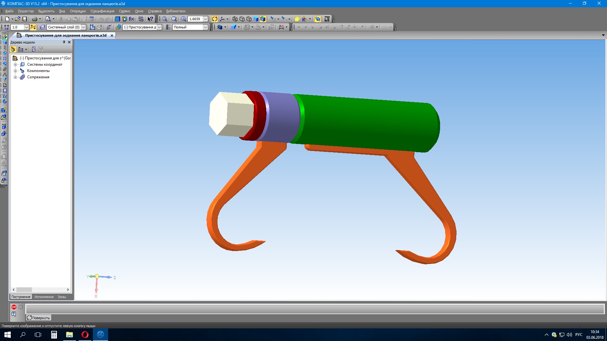Toggle the parametric mode icon next to scale

click(x=33, y=27)
